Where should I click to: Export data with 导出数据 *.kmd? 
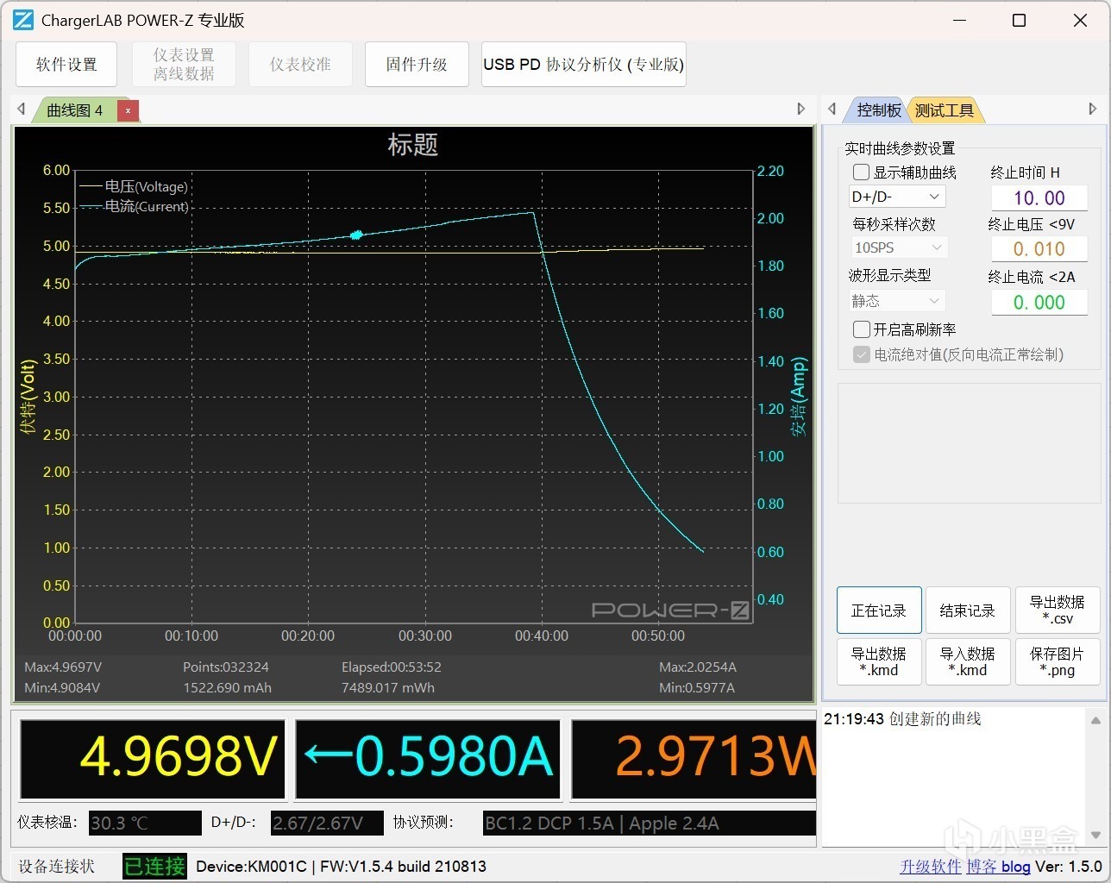[x=879, y=661]
